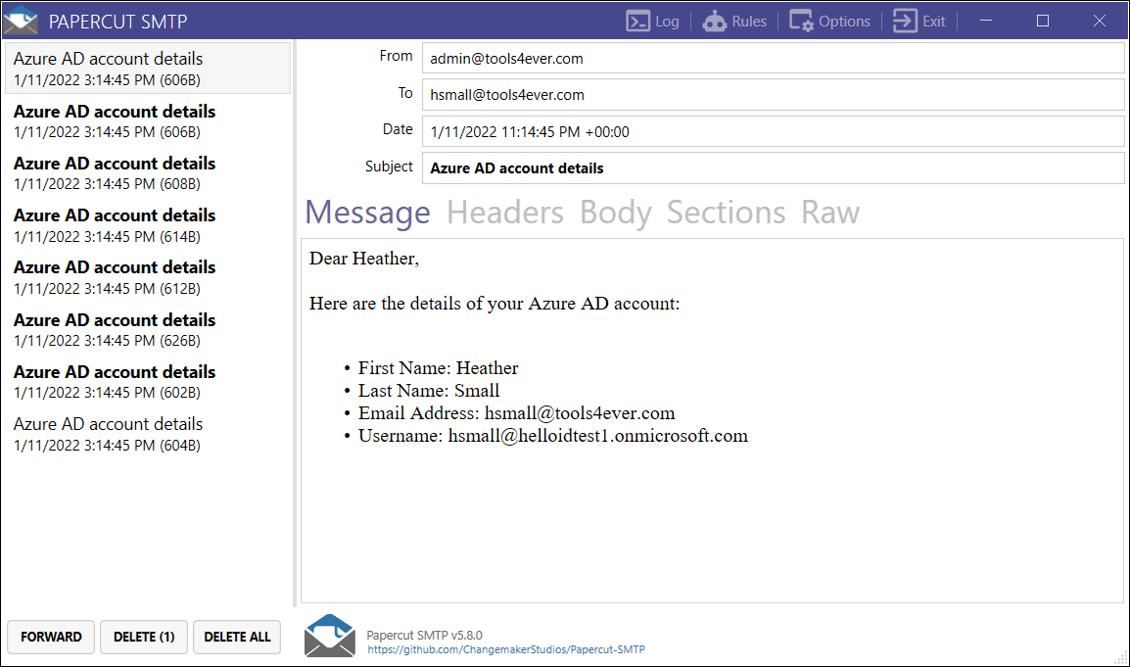
Task: Click the Subject field
Action: pyautogui.click(x=772, y=168)
